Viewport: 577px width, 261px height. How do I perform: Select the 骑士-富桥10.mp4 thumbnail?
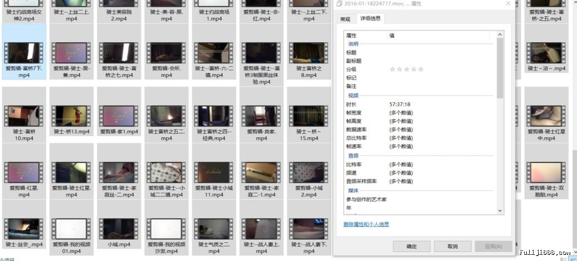(x=24, y=116)
